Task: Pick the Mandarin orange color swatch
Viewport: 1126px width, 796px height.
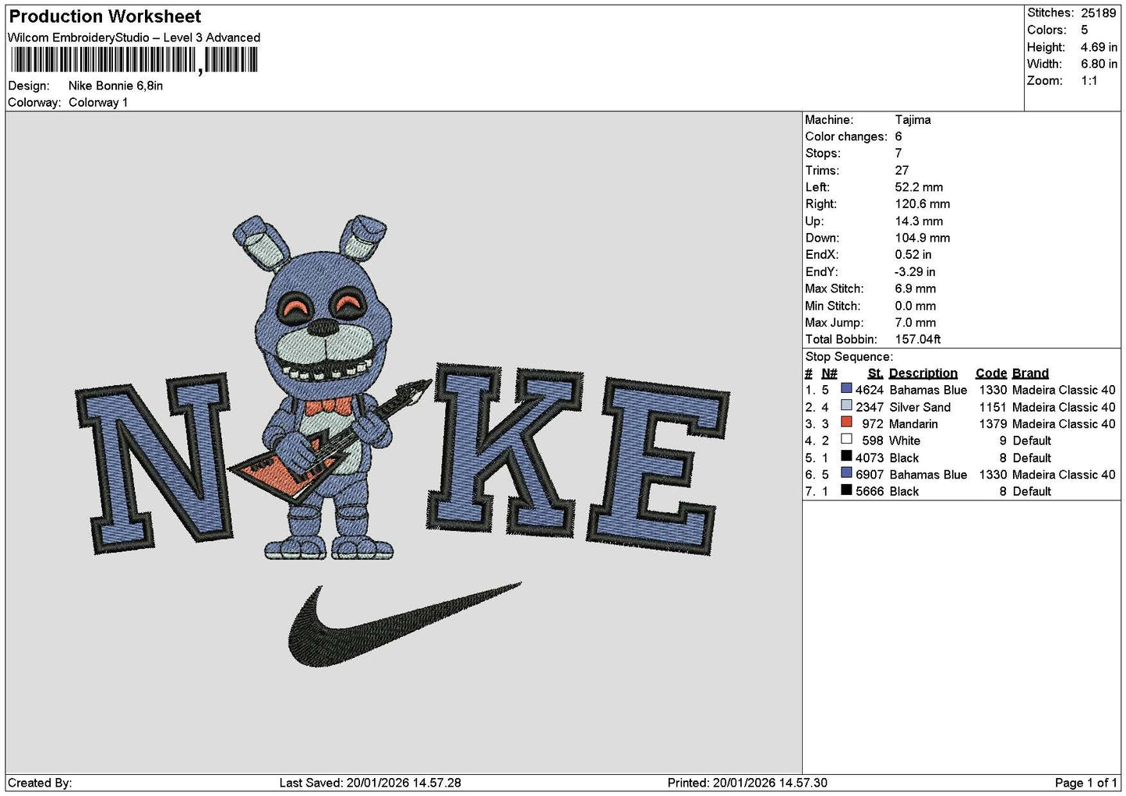Action: pyautogui.click(x=846, y=423)
